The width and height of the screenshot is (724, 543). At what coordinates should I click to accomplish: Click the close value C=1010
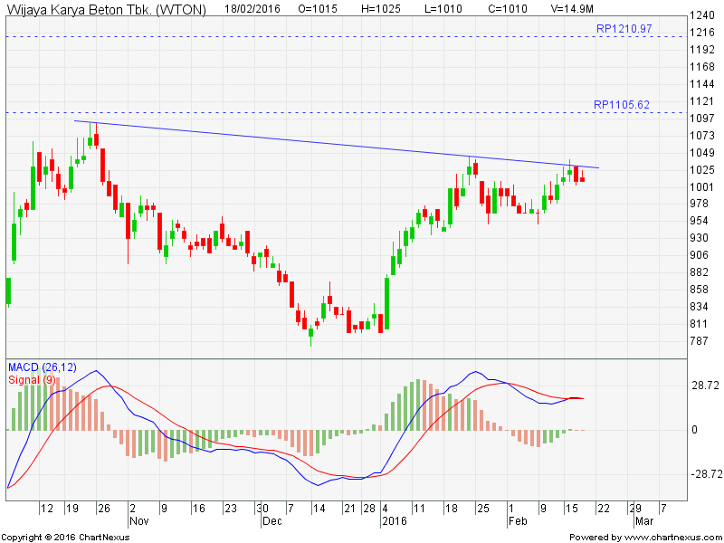pos(508,9)
